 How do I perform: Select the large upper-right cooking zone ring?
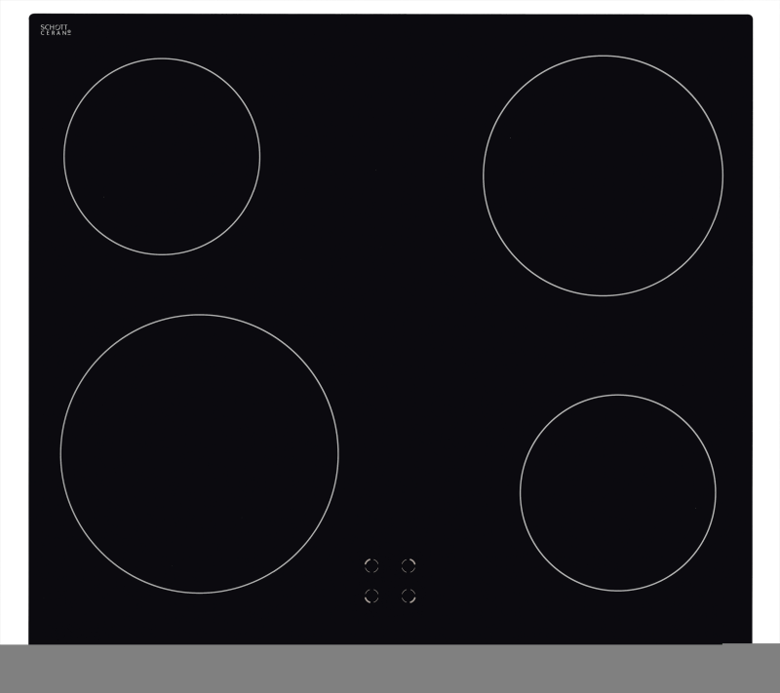603,175
